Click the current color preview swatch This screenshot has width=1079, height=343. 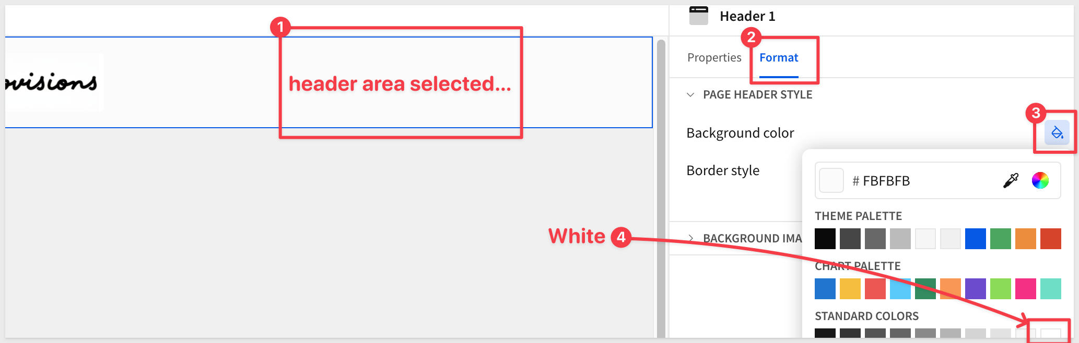click(831, 180)
